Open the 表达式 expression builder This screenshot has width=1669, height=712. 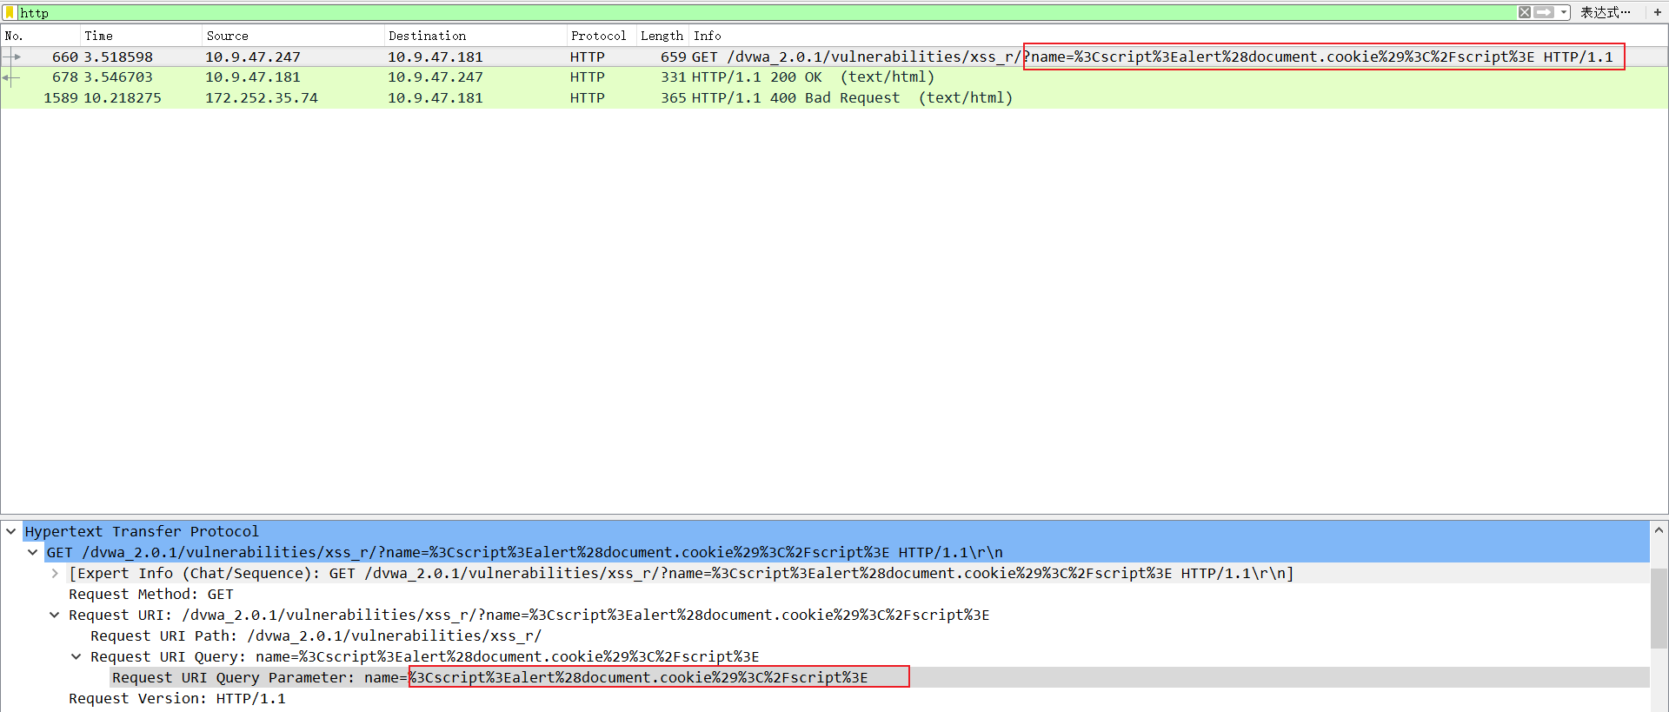pos(1605,12)
